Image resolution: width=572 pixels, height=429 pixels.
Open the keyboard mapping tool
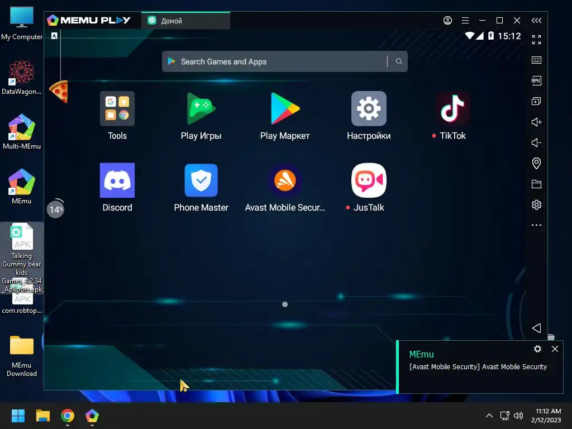point(536,60)
